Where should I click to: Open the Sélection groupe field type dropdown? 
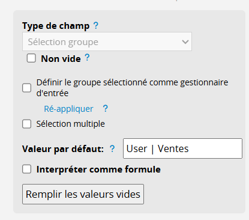[x=107, y=41]
